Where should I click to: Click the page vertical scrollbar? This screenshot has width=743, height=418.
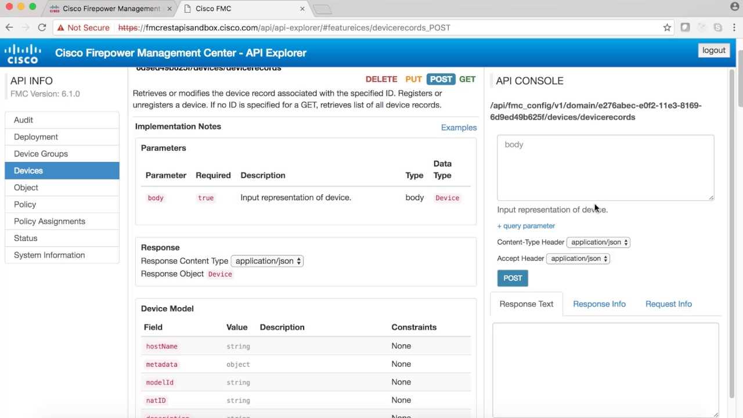click(740, 78)
